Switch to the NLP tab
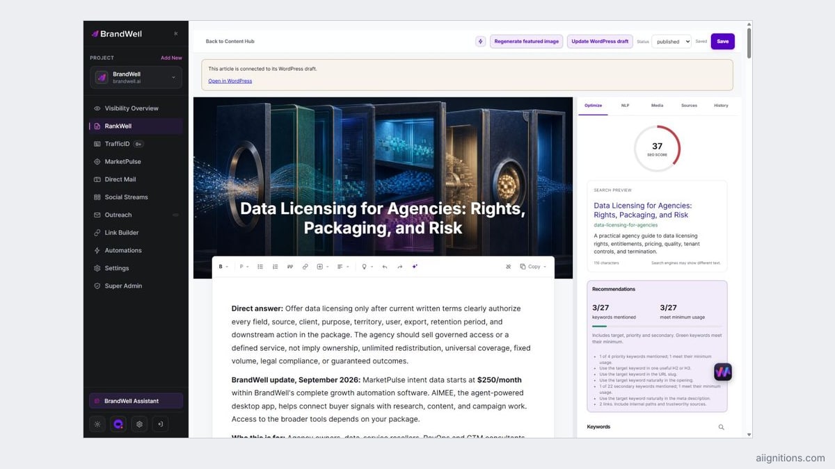The image size is (835, 469). pyautogui.click(x=625, y=106)
